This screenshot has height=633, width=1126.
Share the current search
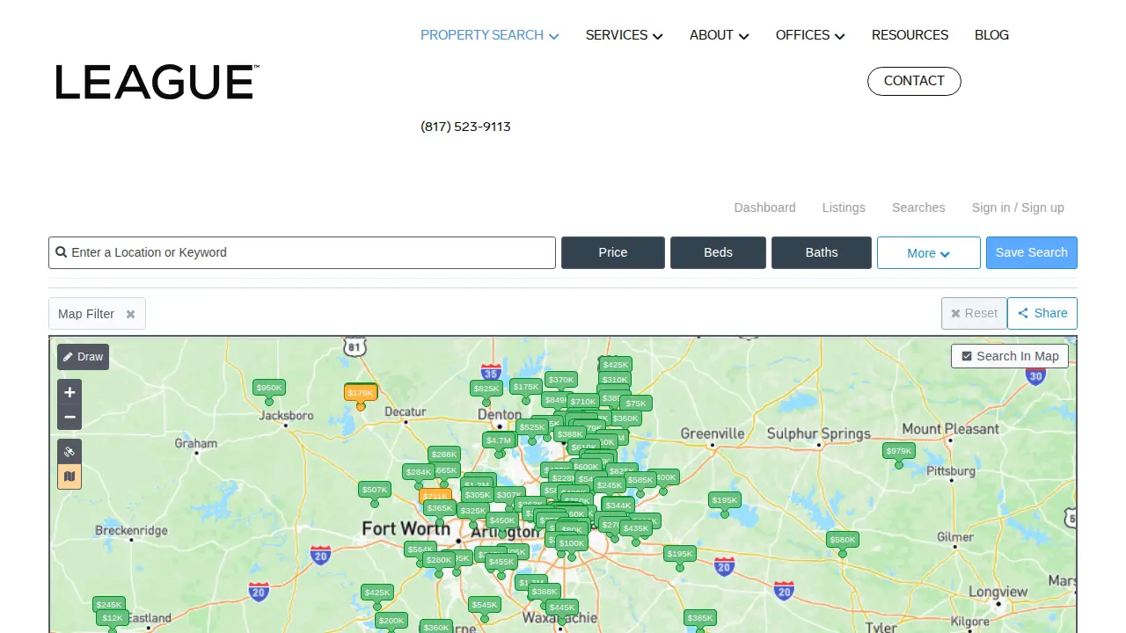tap(1042, 313)
